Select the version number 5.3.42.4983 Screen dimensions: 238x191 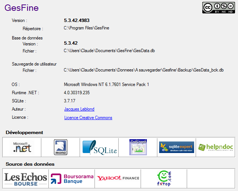pos(77,20)
